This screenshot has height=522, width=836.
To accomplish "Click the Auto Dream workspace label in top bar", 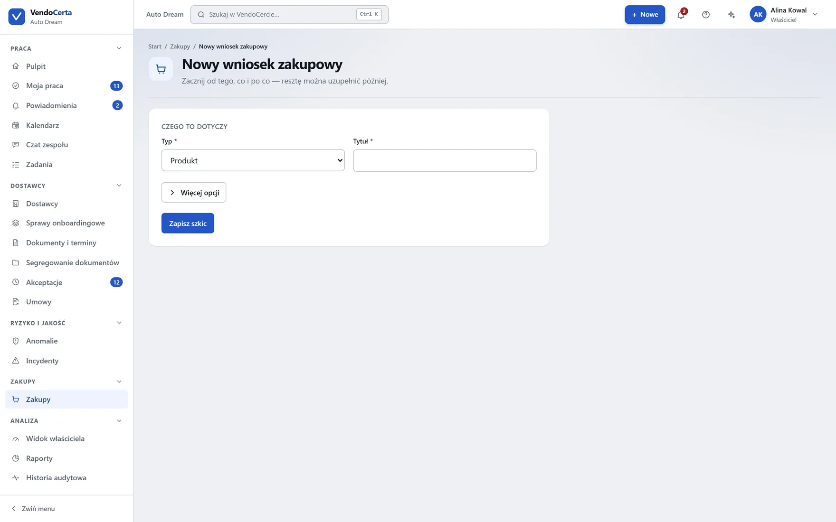I will pos(165,15).
